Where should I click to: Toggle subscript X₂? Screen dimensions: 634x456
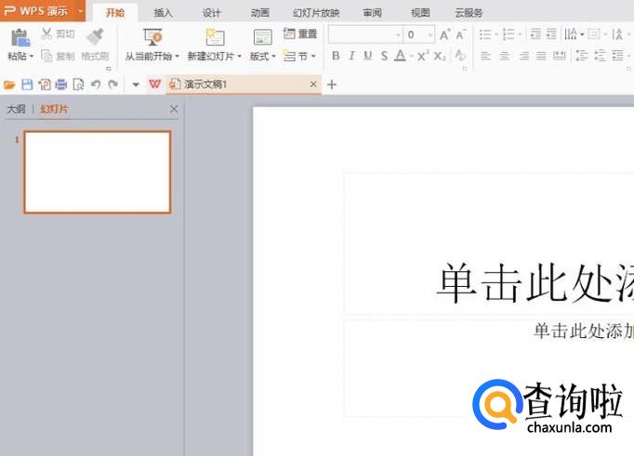440,56
